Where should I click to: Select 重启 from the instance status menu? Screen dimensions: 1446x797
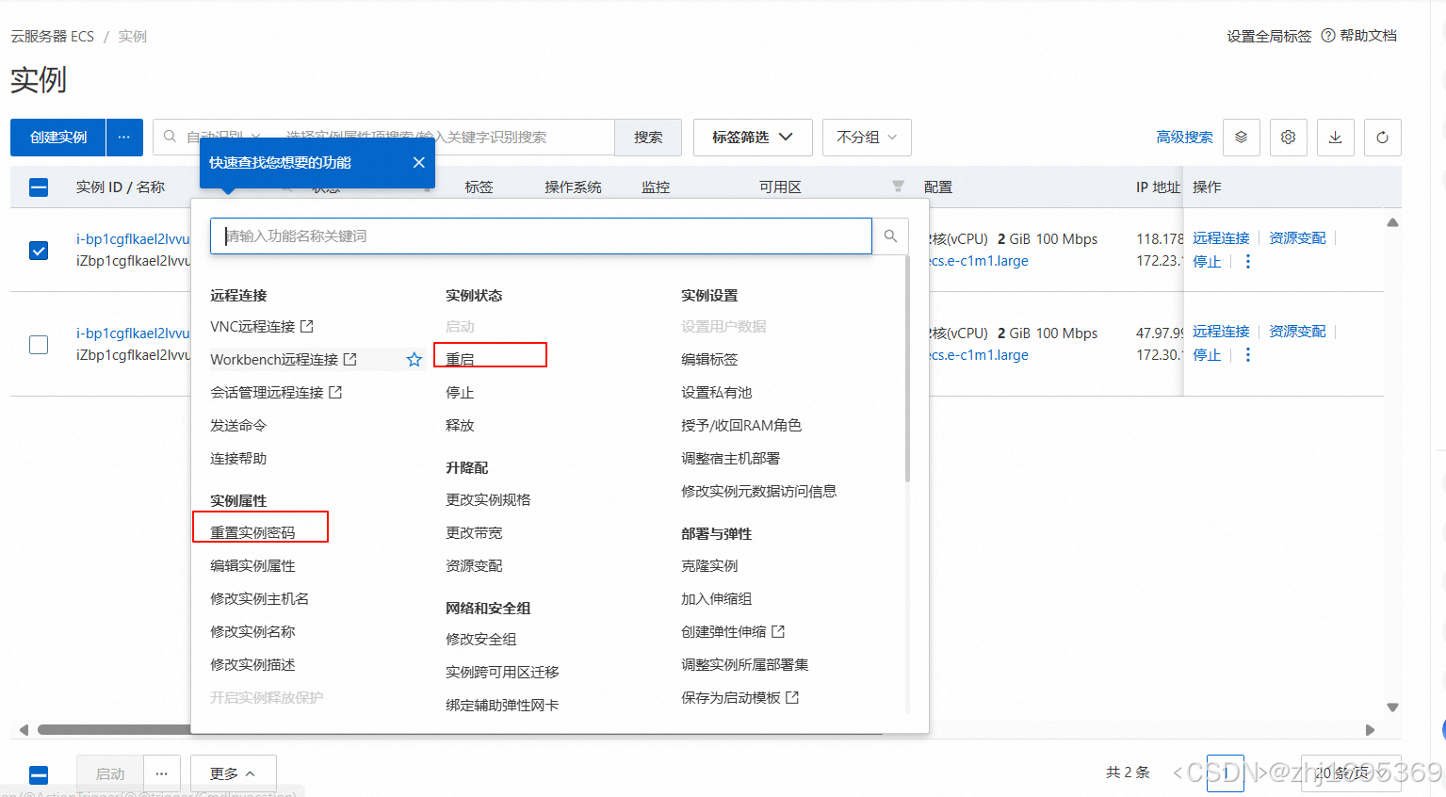point(461,359)
